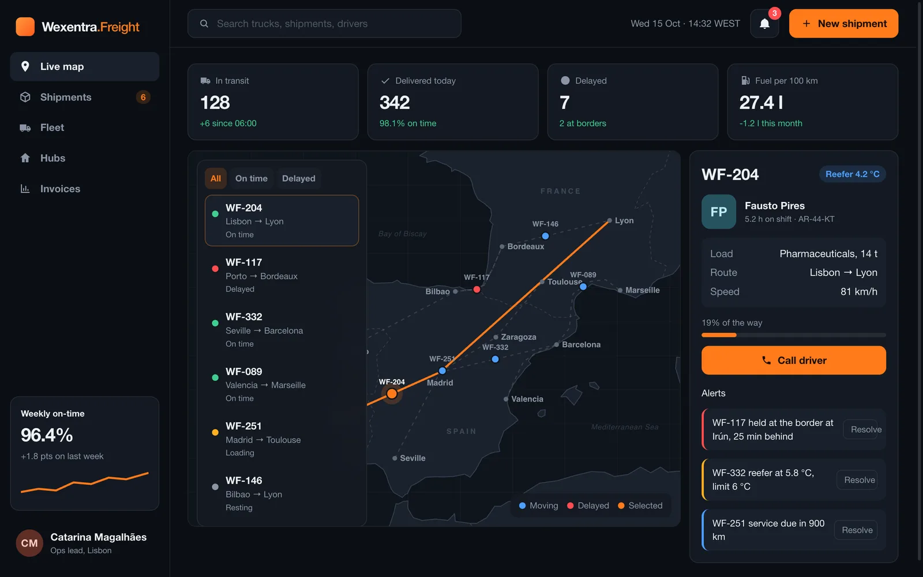Click FP driver avatar
The height and width of the screenshot is (577, 923).
coord(719,212)
